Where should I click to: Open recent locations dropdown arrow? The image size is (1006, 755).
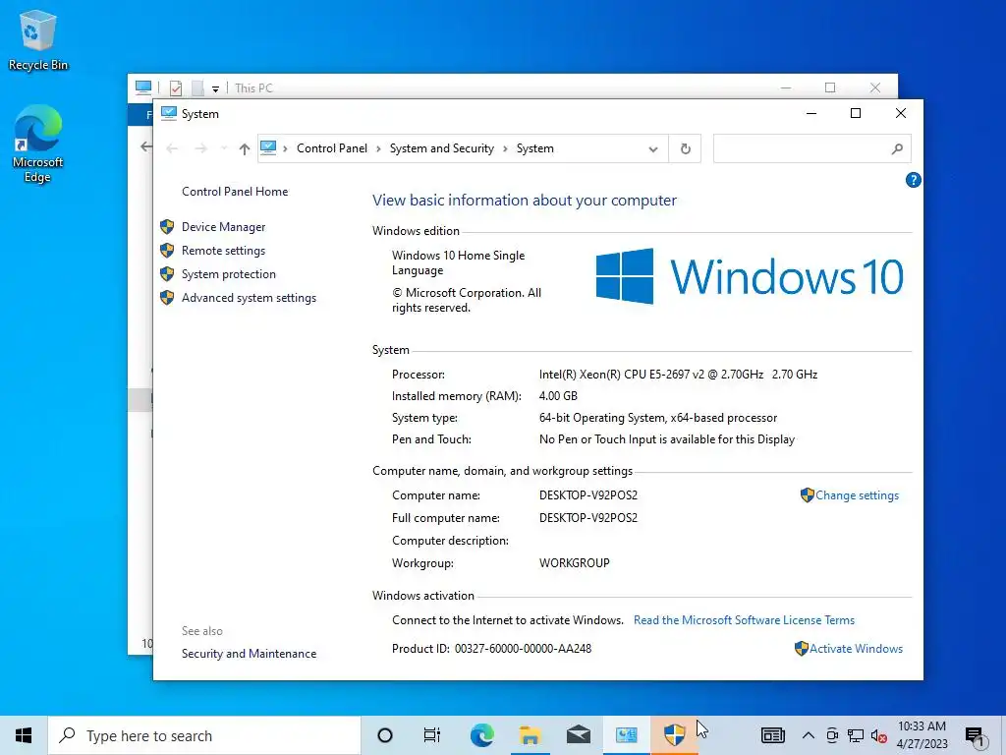[224, 149]
